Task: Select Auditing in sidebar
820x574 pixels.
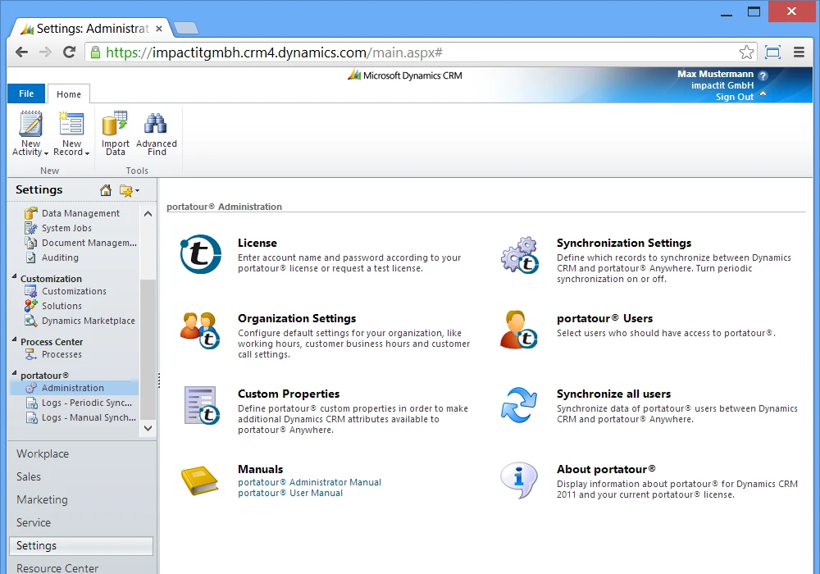Action: 60,257
